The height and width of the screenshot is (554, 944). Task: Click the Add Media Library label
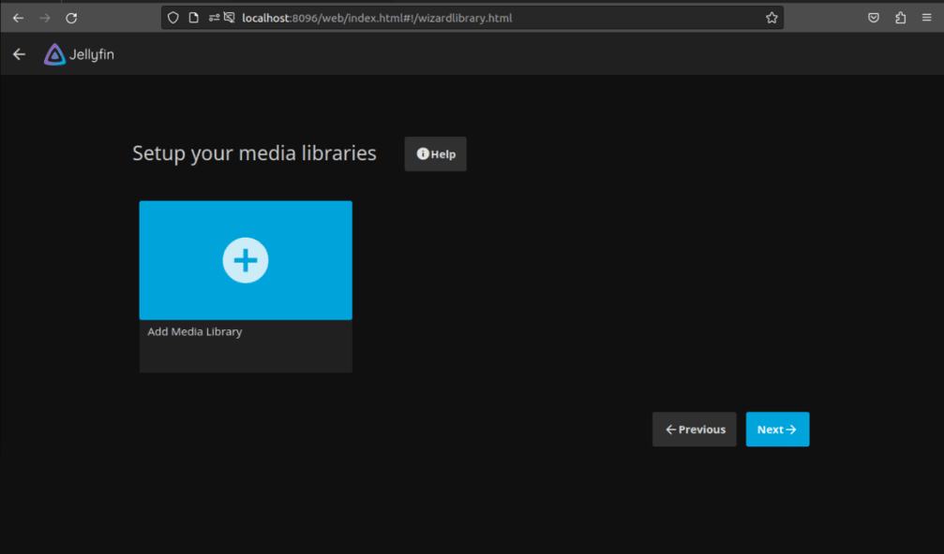pyautogui.click(x=194, y=331)
